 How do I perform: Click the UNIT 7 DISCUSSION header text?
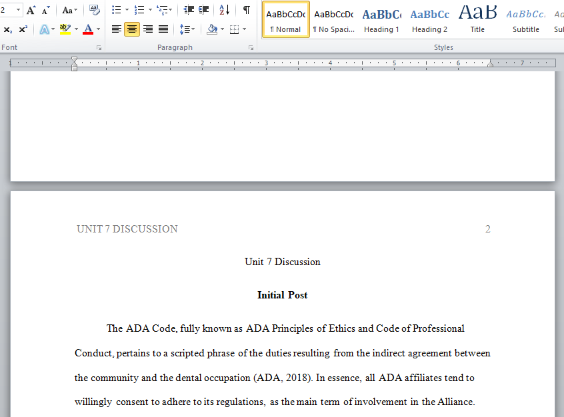(127, 229)
